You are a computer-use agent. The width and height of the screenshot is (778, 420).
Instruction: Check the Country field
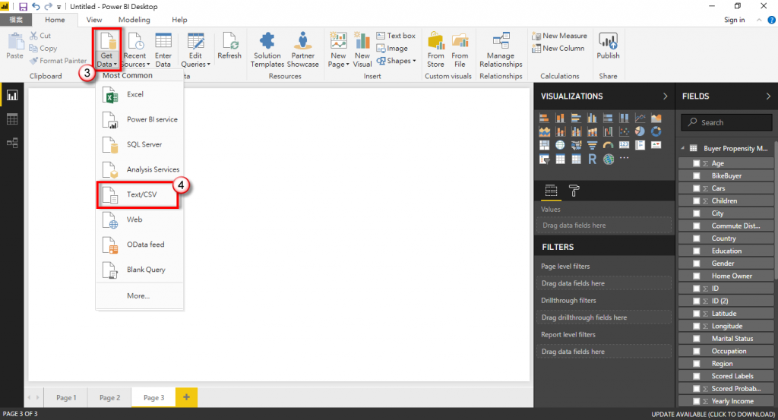696,238
